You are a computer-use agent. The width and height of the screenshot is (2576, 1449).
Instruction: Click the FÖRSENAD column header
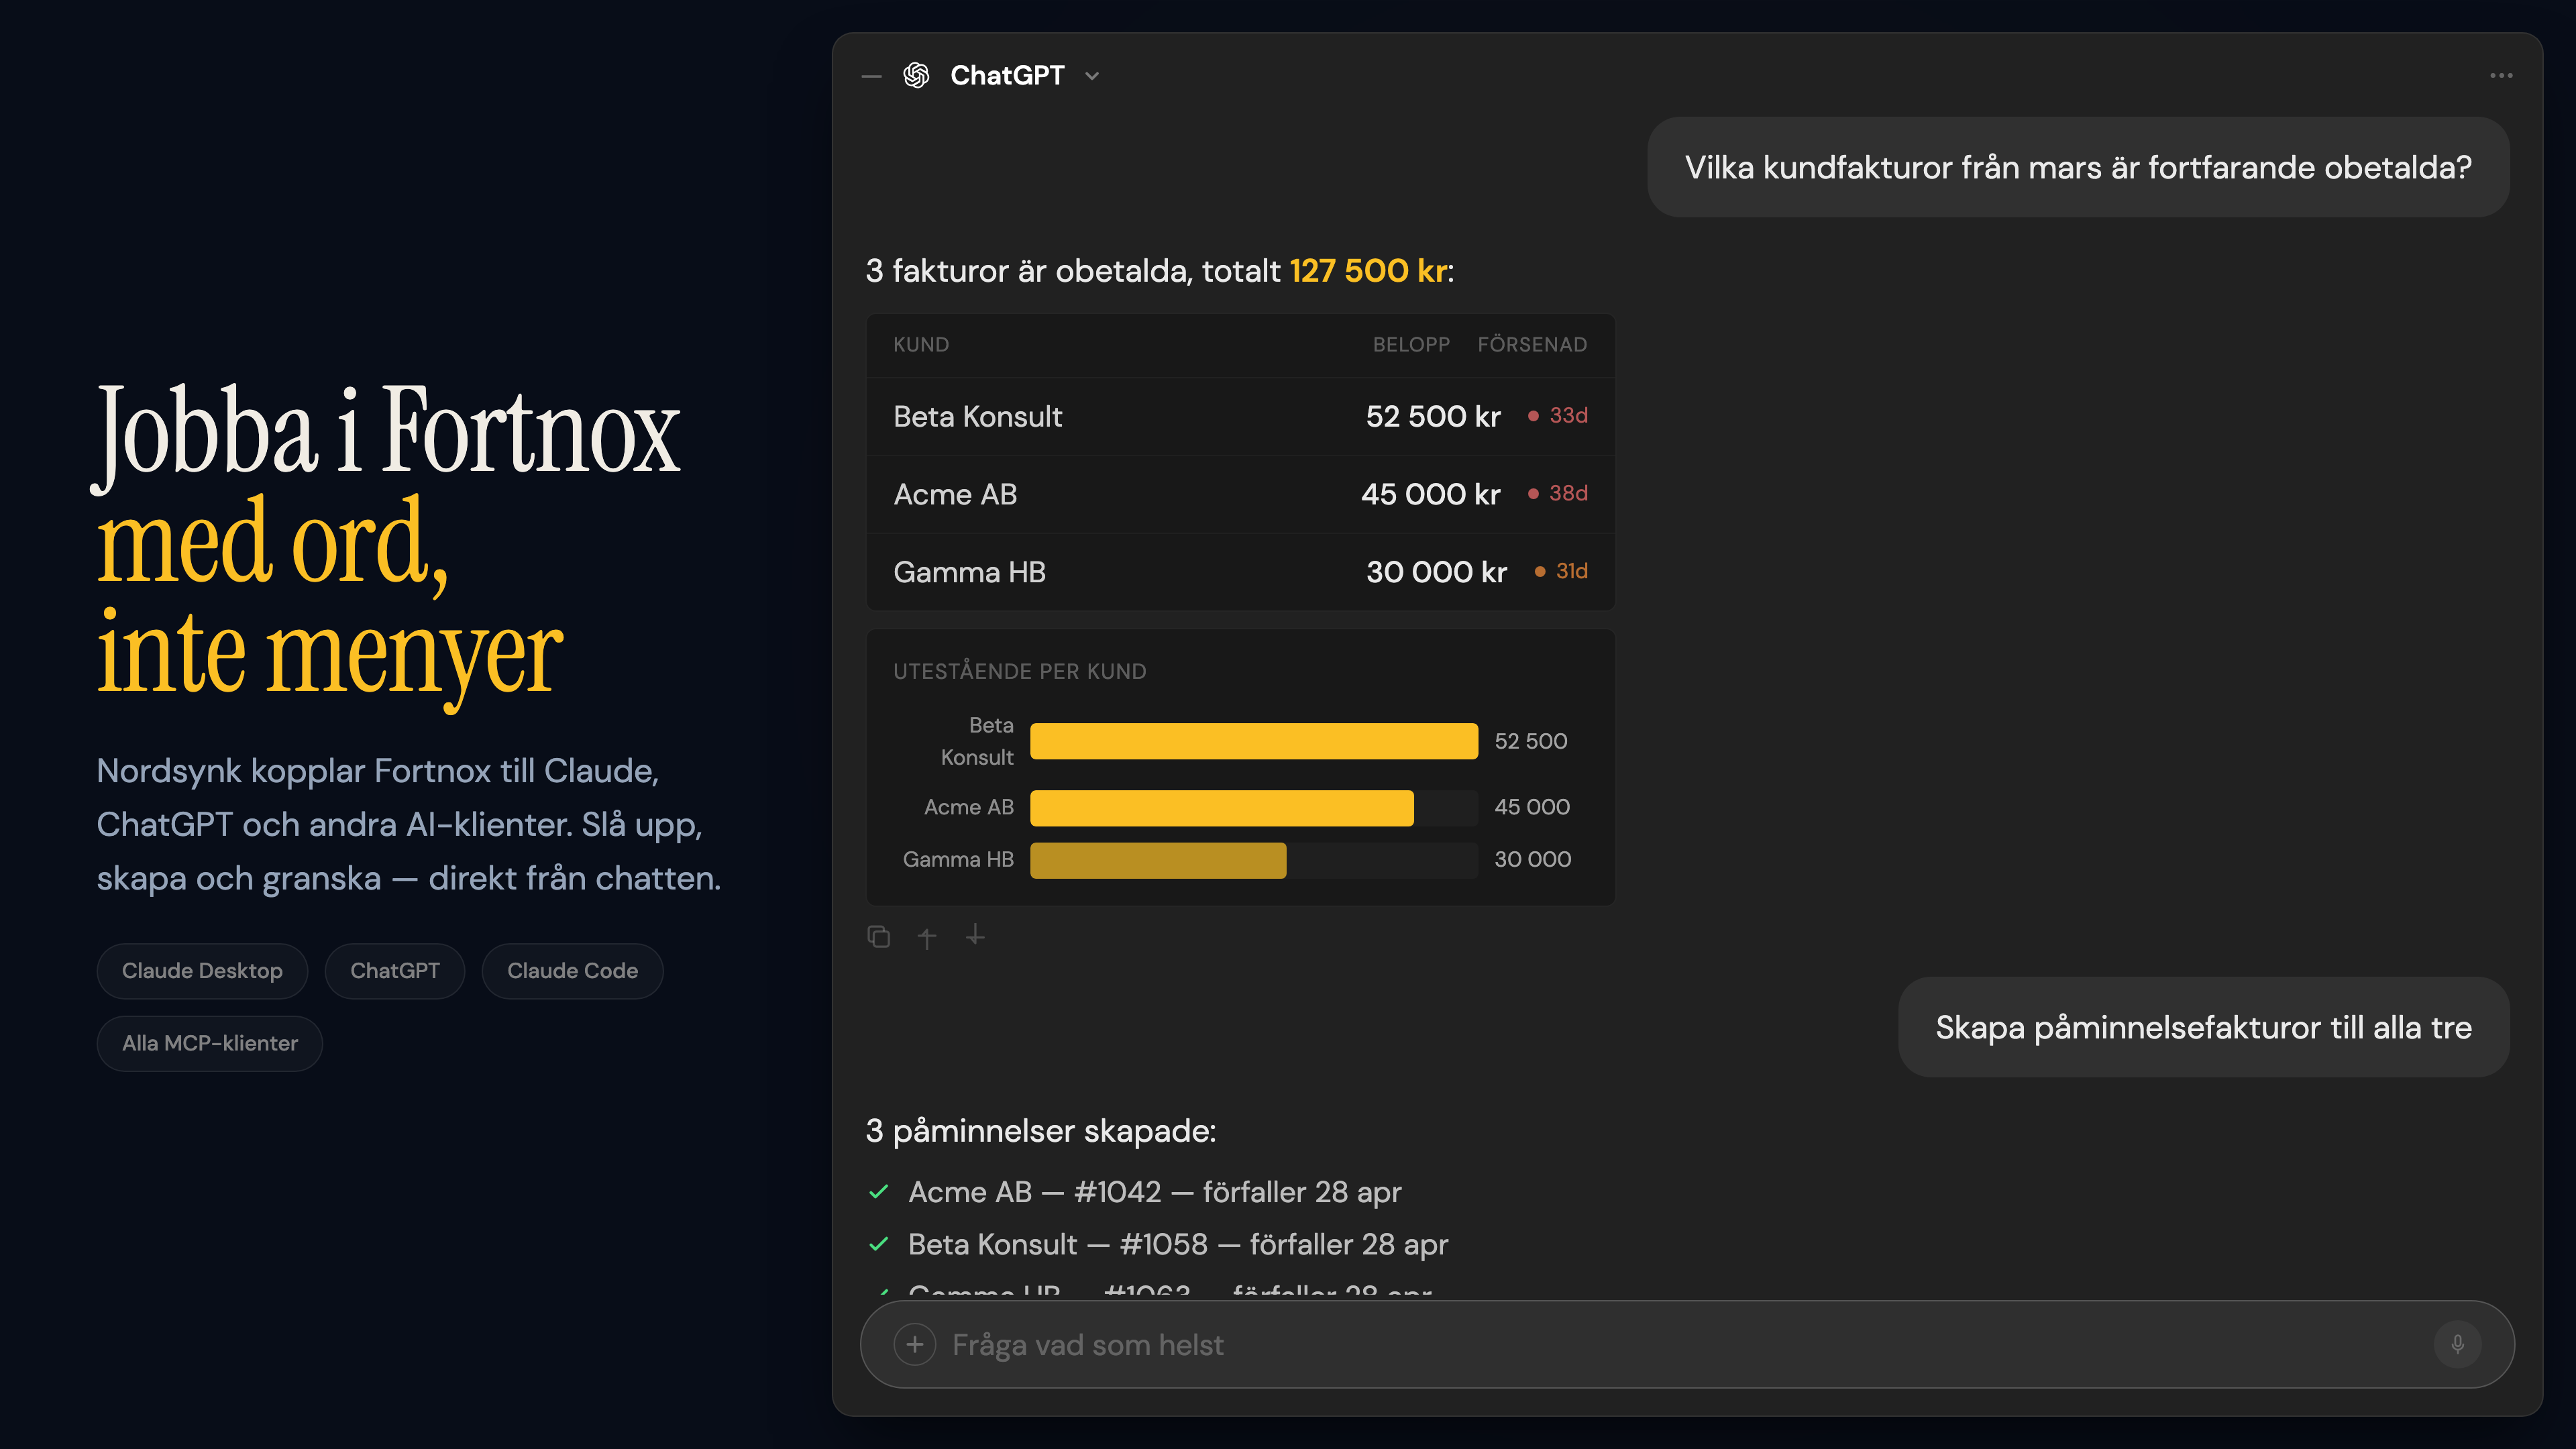(1532, 345)
